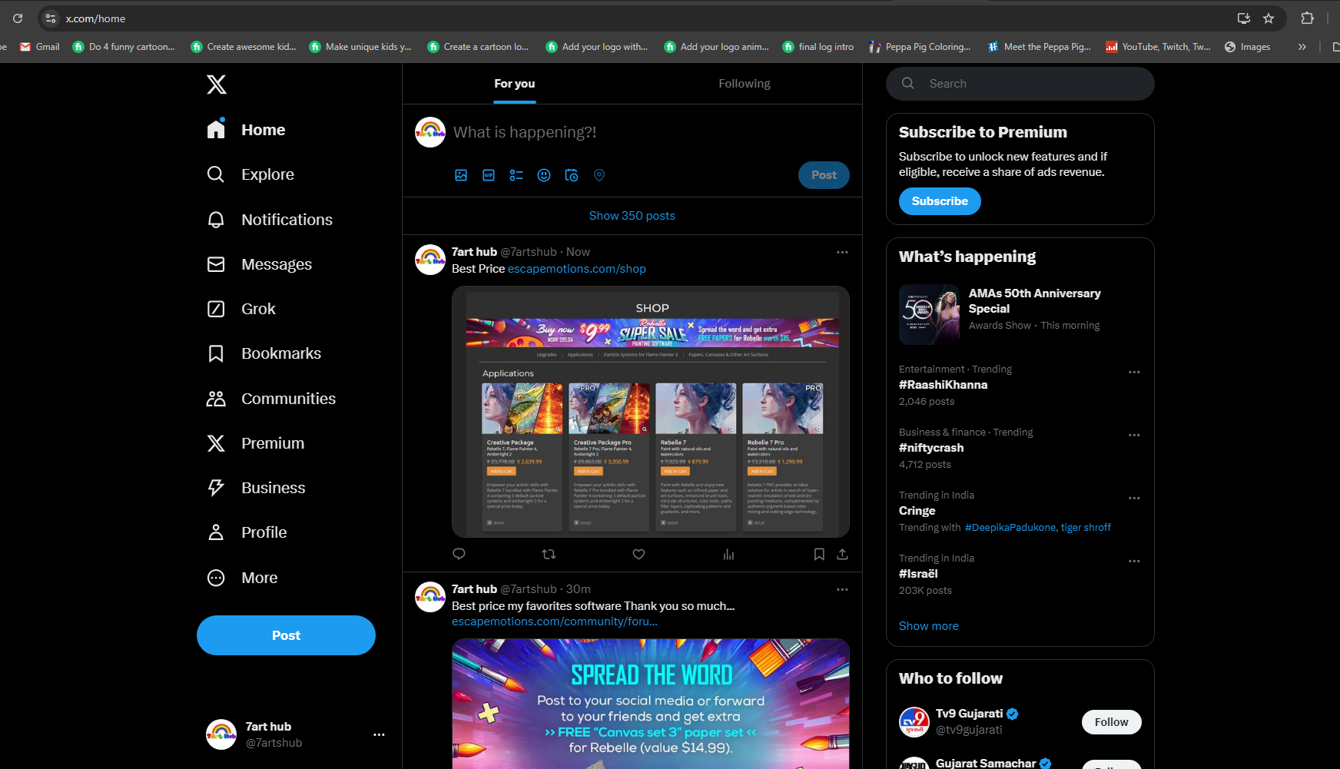The height and width of the screenshot is (769, 1340).
Task: Add a poll to the new post
Action: click(x=516, y=175)
